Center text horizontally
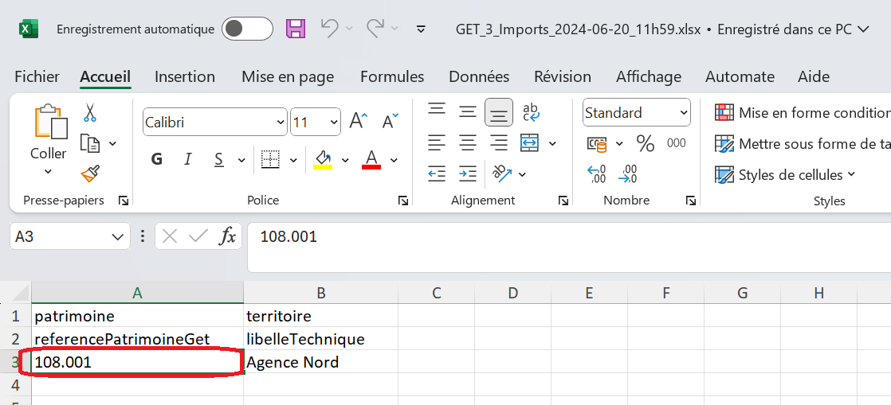This screenshot has width=891, height=405. (x=467, y=143)
